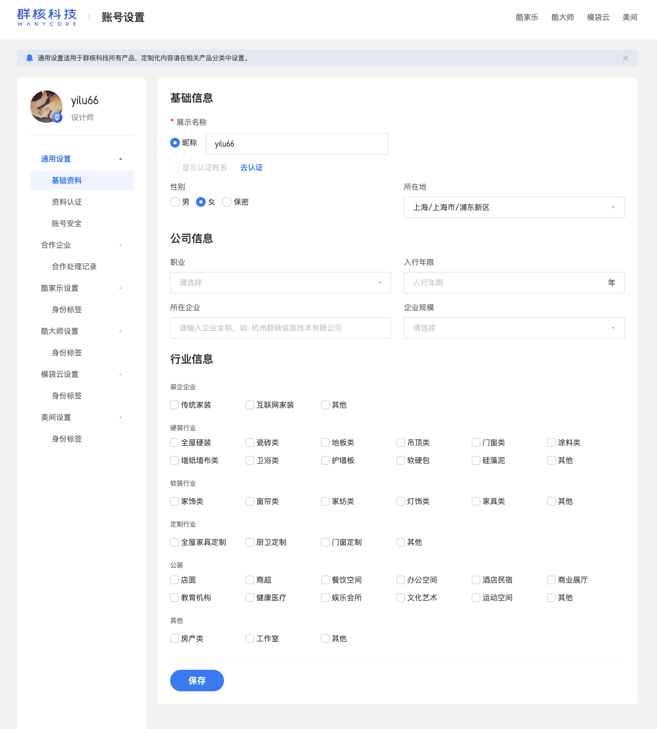Collapse the 合作企业 section arrow
The height and width of the screenshot is (729, 657).
tap(121, 245)
